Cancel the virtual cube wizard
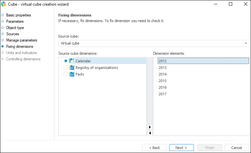The width and height of the screenshot is (251, 153). point(236,148)
